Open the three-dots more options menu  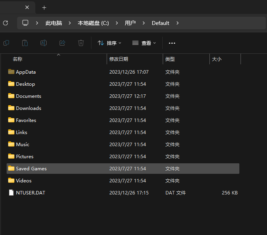pyautogui.click(x=172, y=43)
